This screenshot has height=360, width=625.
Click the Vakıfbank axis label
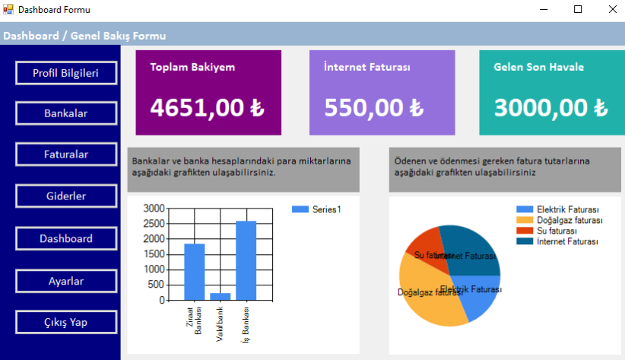(220, 324)
